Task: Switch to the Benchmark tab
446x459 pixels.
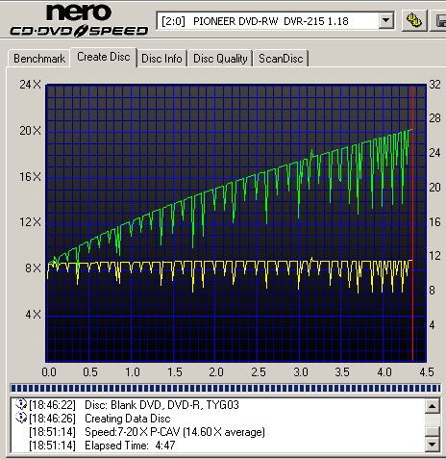Action: [39, 59]
